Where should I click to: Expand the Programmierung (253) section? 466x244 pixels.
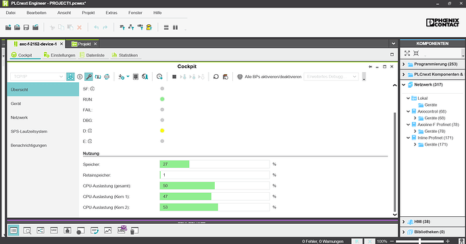click(404, 64)
